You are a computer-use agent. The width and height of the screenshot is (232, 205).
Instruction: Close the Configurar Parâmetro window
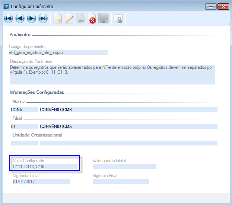point(223,7)
